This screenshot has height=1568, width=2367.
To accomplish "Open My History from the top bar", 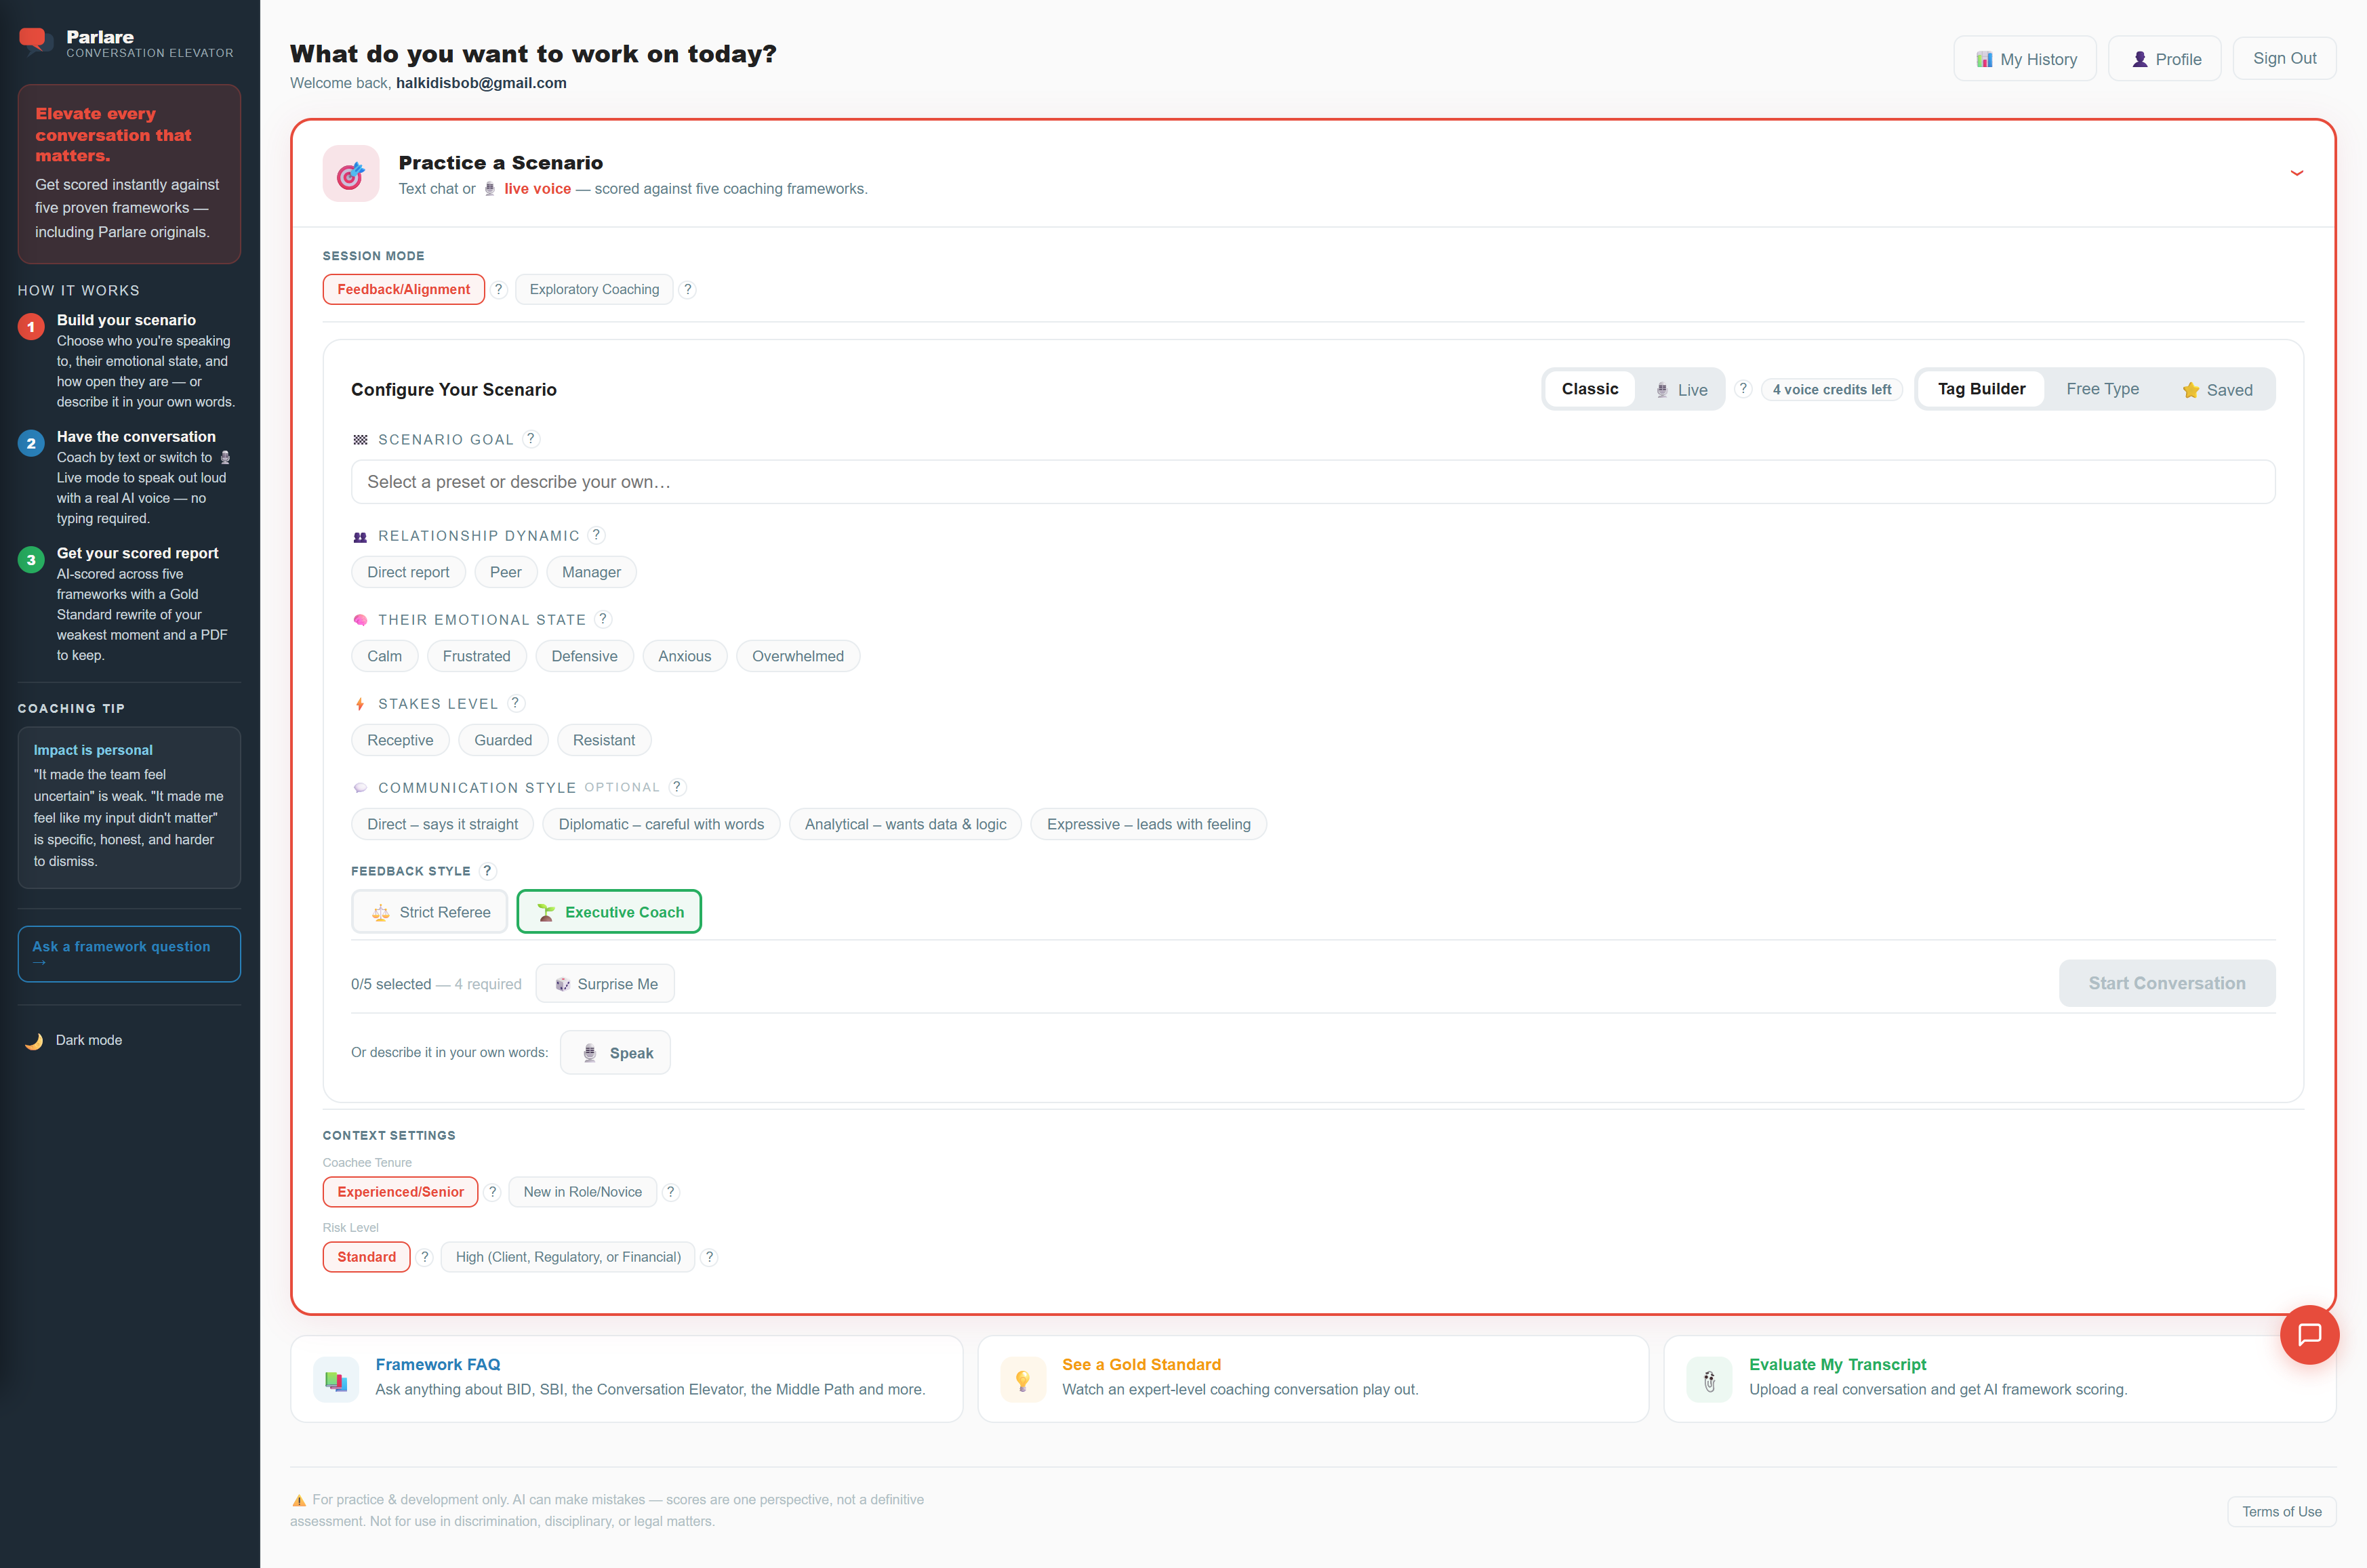I will [x=2023, y=58].
